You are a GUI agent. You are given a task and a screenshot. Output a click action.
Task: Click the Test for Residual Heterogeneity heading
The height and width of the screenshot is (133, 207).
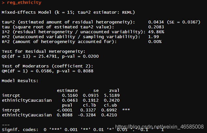click(x=44, y=52)
